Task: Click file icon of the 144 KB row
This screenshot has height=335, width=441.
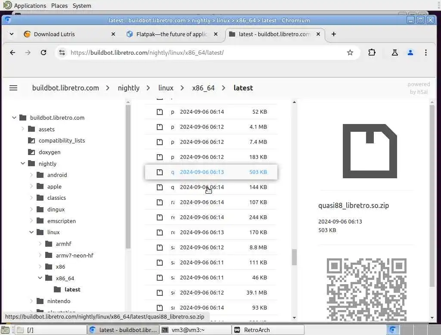Action: click(159, 187)
